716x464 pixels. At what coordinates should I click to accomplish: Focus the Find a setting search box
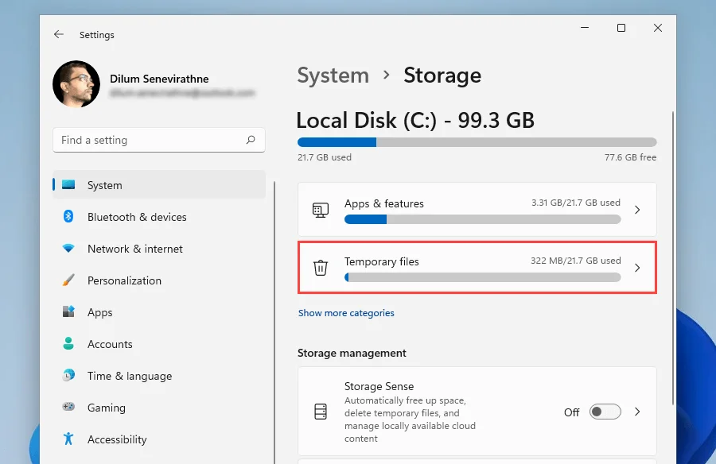[159, 140]
